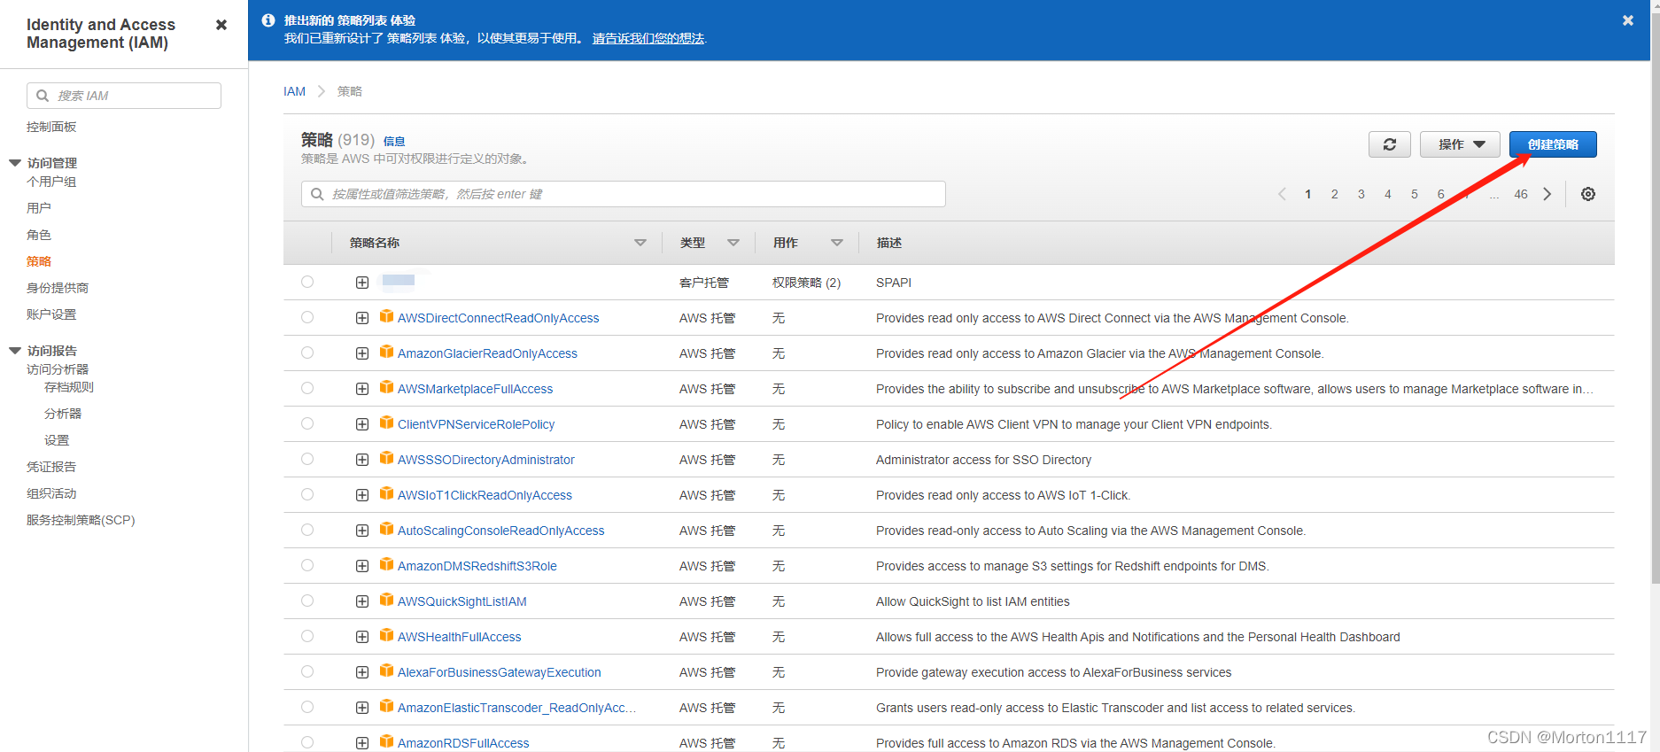Click the ClientVPNServiceRolePolicy orange policy icon
Image resolution: width=1660 pixels, height=752 pixels.
coord(386,423)
